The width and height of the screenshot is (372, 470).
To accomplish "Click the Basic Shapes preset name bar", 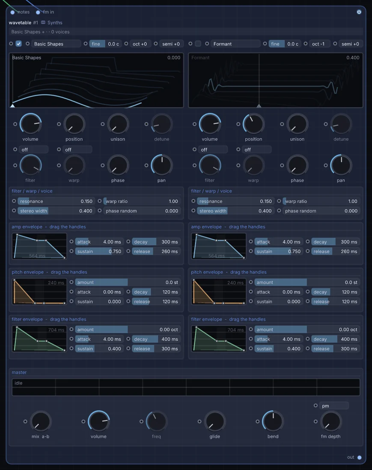I will pyautogui.click(x=186, y=32).
